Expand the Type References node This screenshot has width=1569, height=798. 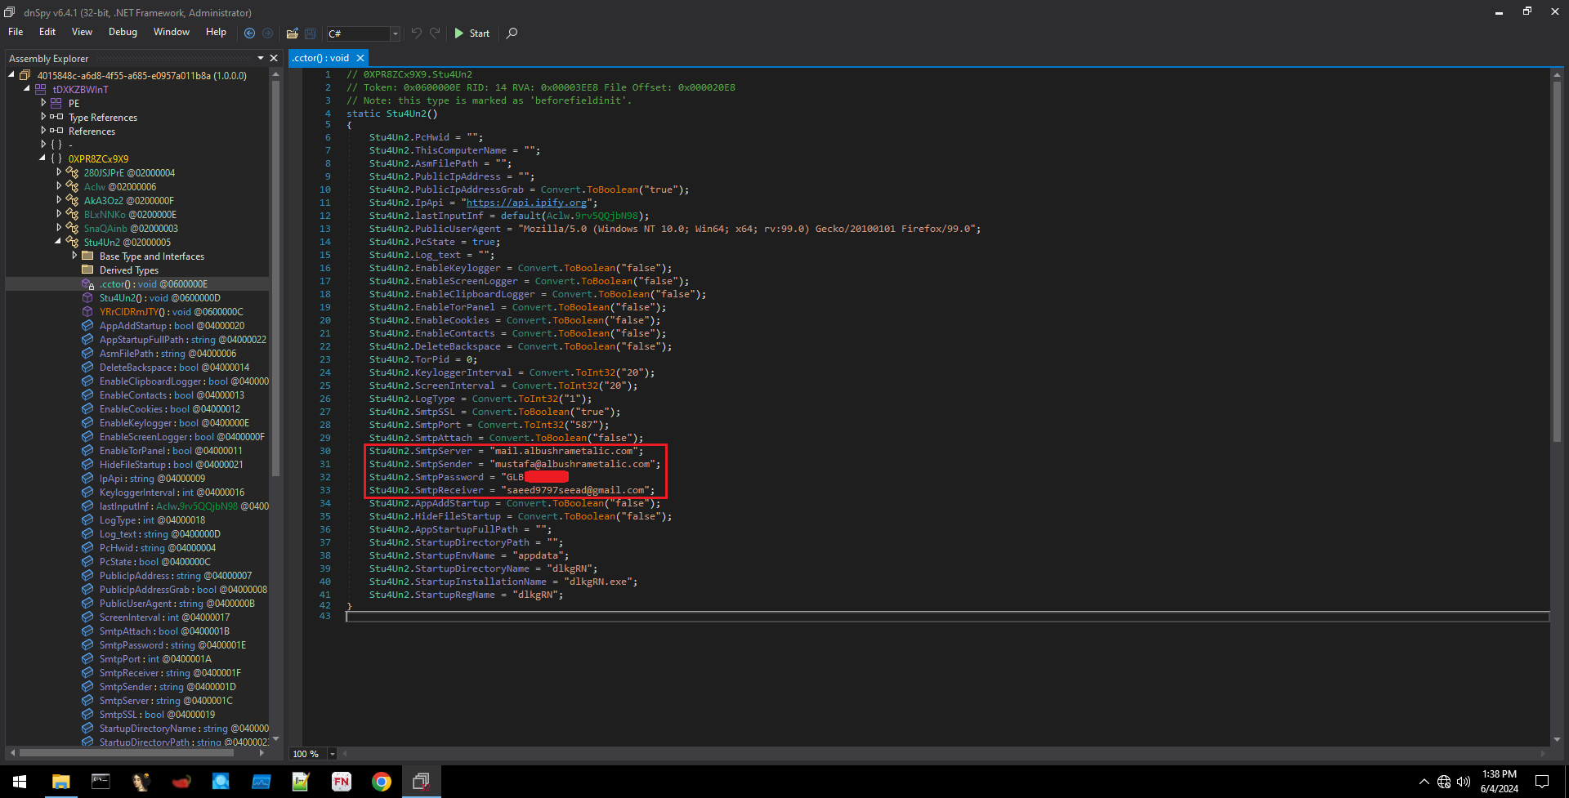pyautogui.click(x=43, y=117)
